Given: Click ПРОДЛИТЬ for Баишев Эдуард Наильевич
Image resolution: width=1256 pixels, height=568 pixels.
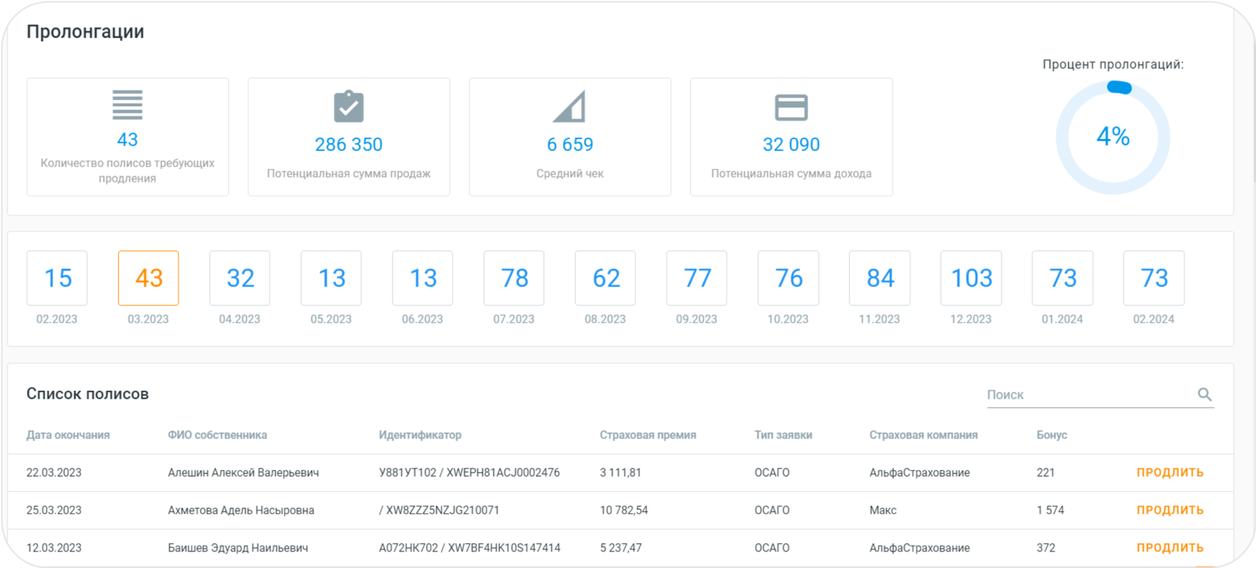Looking at the screenshot, I should 1170,548.
